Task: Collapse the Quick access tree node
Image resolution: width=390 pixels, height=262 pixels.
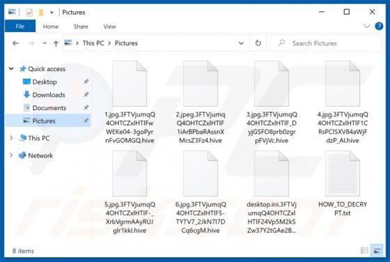Action: tap(11, 68)
